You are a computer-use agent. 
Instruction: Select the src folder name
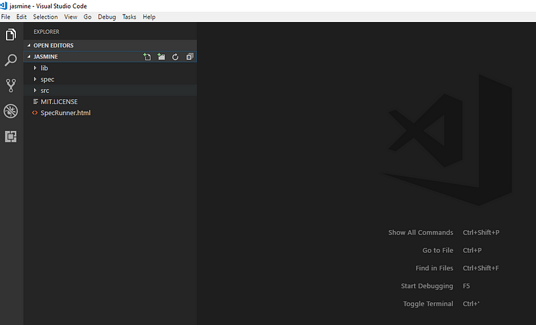[45, 90]
